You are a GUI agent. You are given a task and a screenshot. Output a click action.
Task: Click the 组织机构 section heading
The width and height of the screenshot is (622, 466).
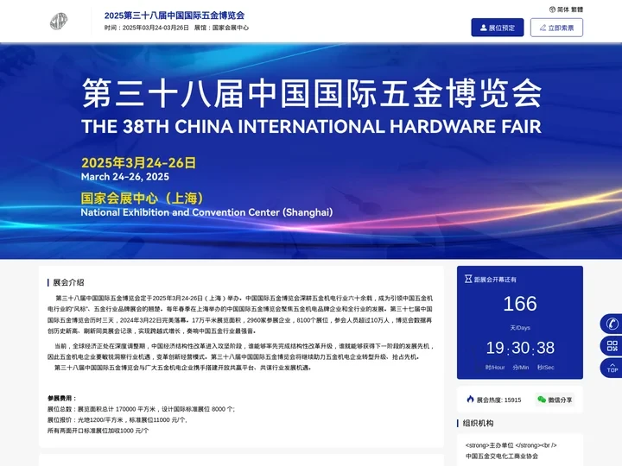tap(478, 423)
